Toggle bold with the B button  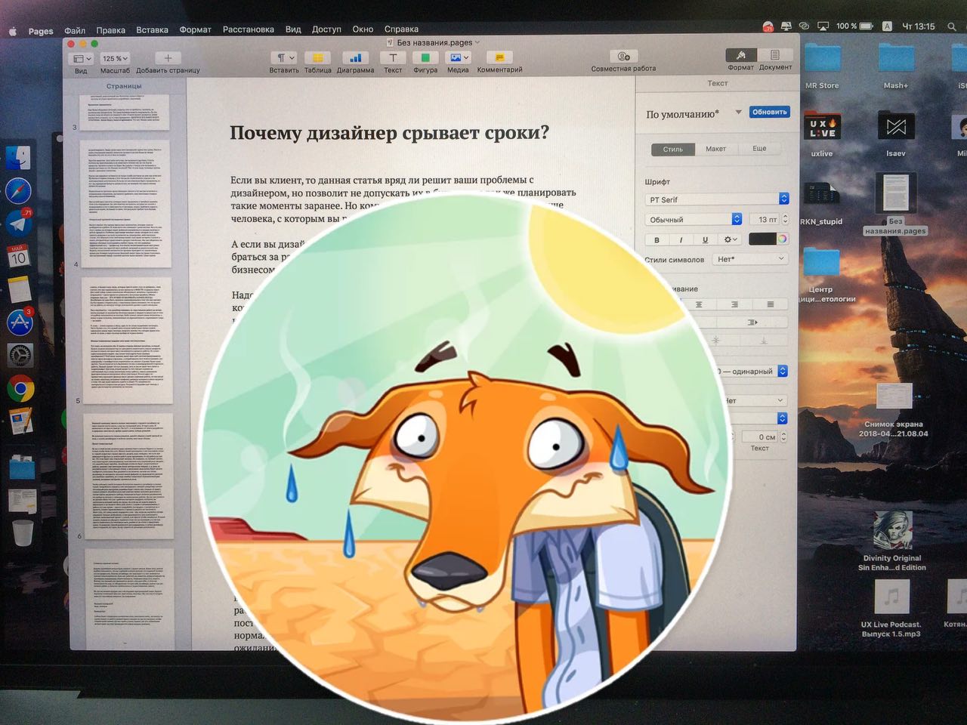click(x=657, y=239)
